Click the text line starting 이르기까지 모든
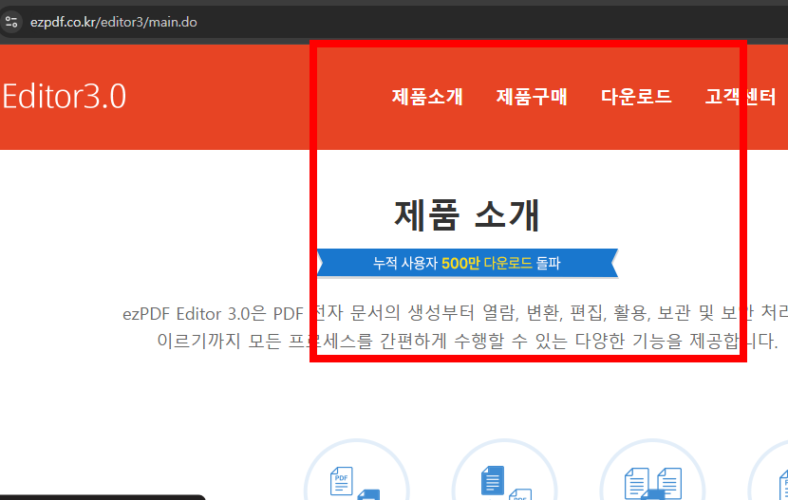The image size is (788, 500). 467,341
